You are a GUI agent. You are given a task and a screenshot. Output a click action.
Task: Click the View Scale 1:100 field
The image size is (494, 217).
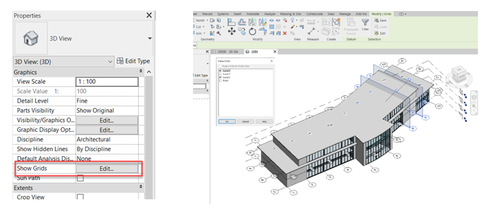tap(107, 82)
